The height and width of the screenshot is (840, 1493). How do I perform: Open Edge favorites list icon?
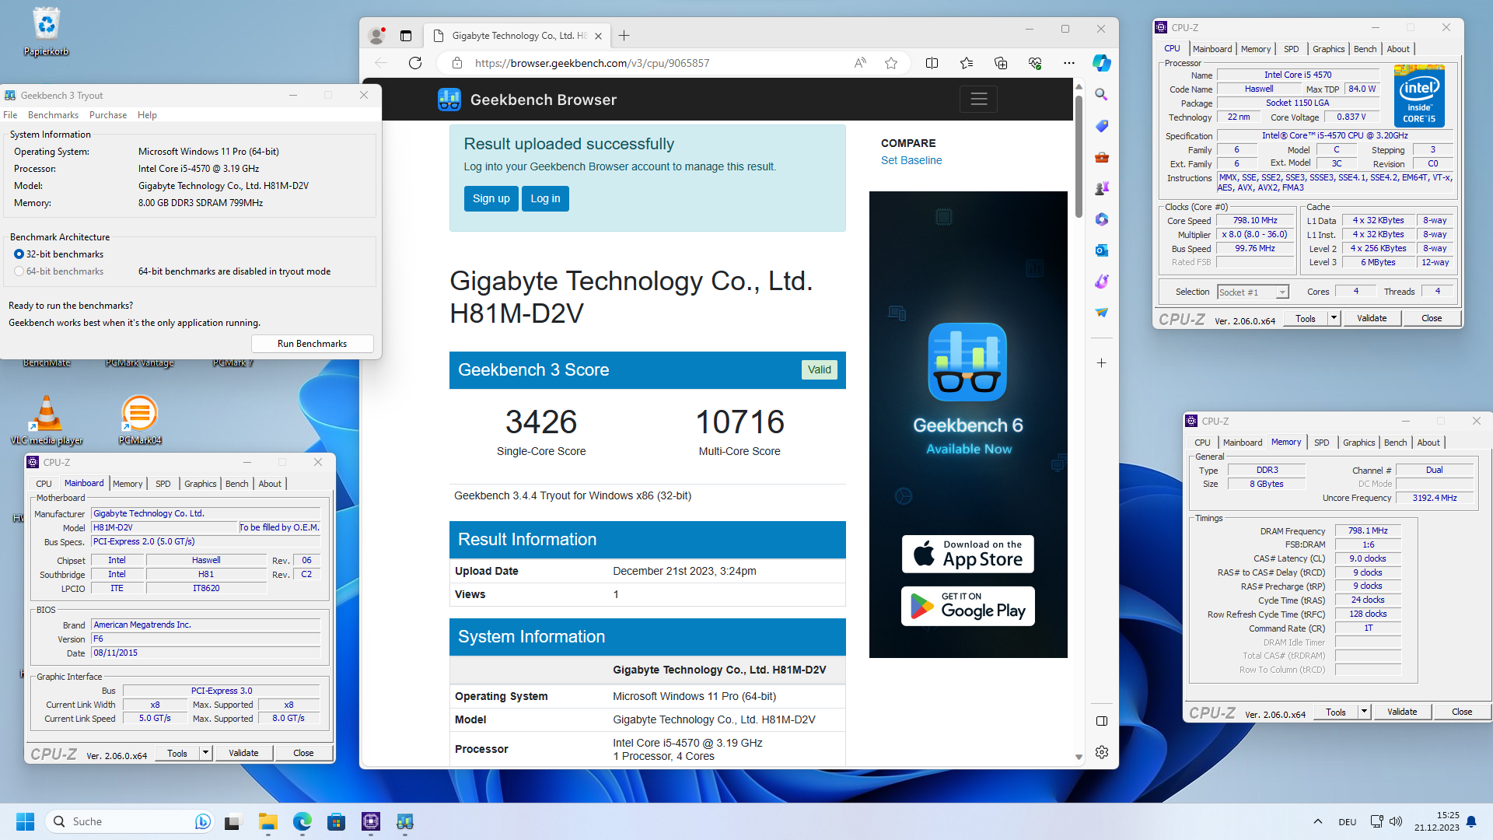[967, 63]
